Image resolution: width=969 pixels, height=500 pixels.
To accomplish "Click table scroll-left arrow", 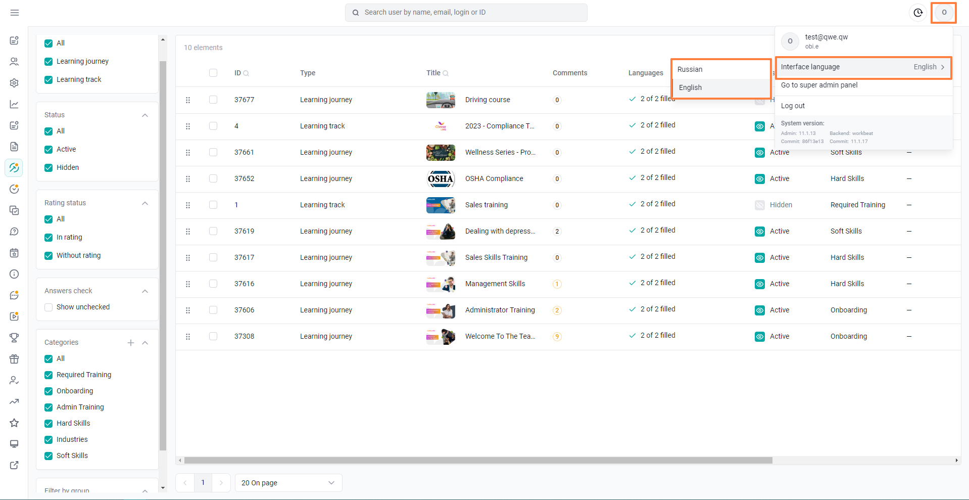I will click(x=180, y=461).
